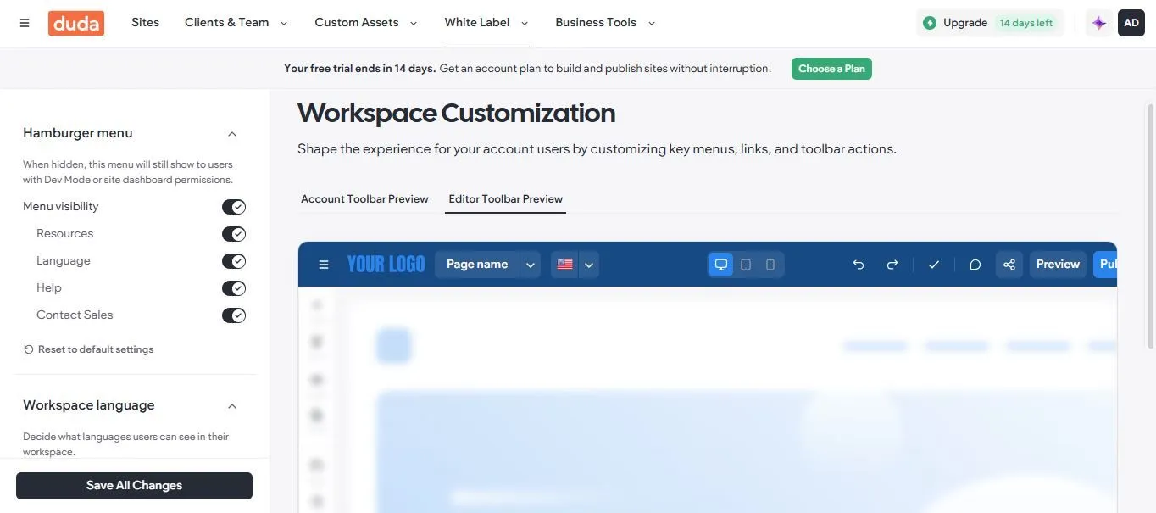The image size is (1156, 513).
Task: Click the 'Menu visibility' label
Action: [x=60, y=207]
